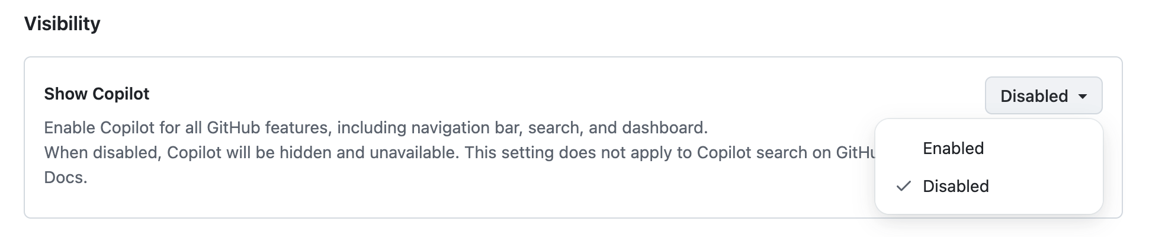
Task: Click the "Disabled" label on dropdown button
Action: (1034, 96)
